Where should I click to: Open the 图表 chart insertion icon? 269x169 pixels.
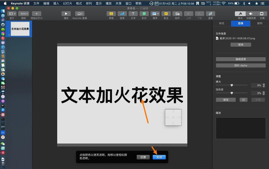[x=122, y=14]
